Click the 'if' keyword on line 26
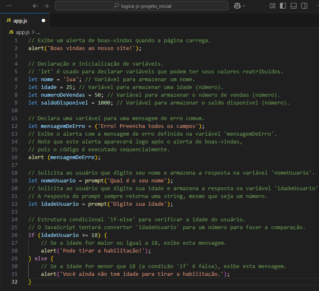Image resolution: width=319 pixels, height=291 pixels. pyautogui.click(x=32, y=235)
